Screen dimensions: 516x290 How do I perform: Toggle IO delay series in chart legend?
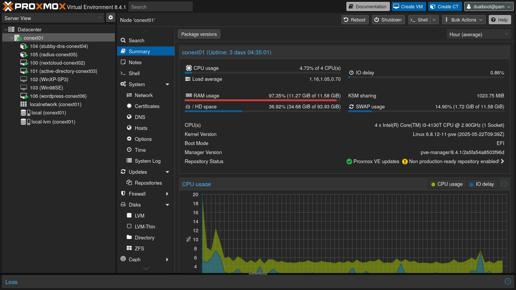click(x=482, y=184)
